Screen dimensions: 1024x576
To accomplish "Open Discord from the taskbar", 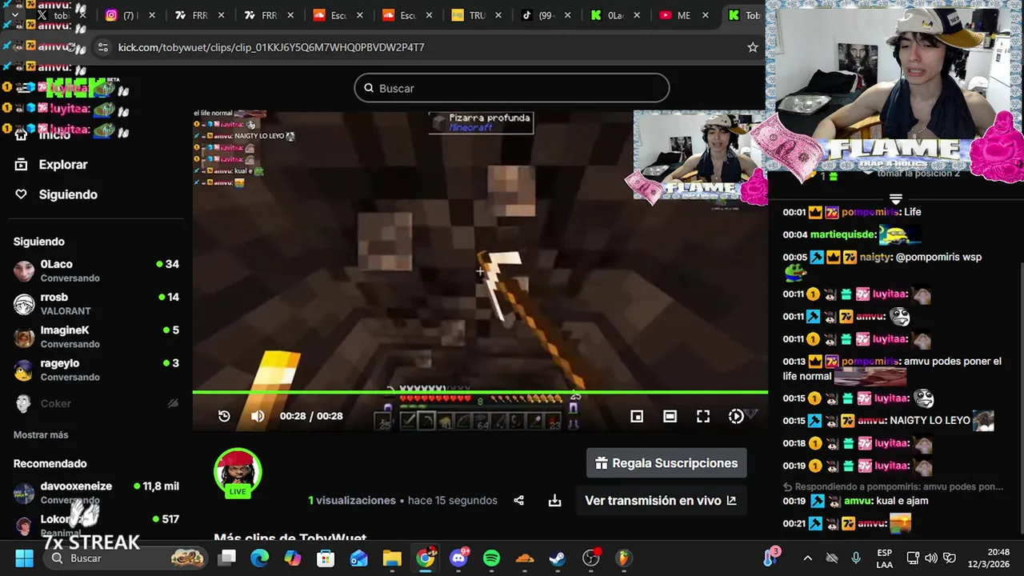I will tap(459, 558).
